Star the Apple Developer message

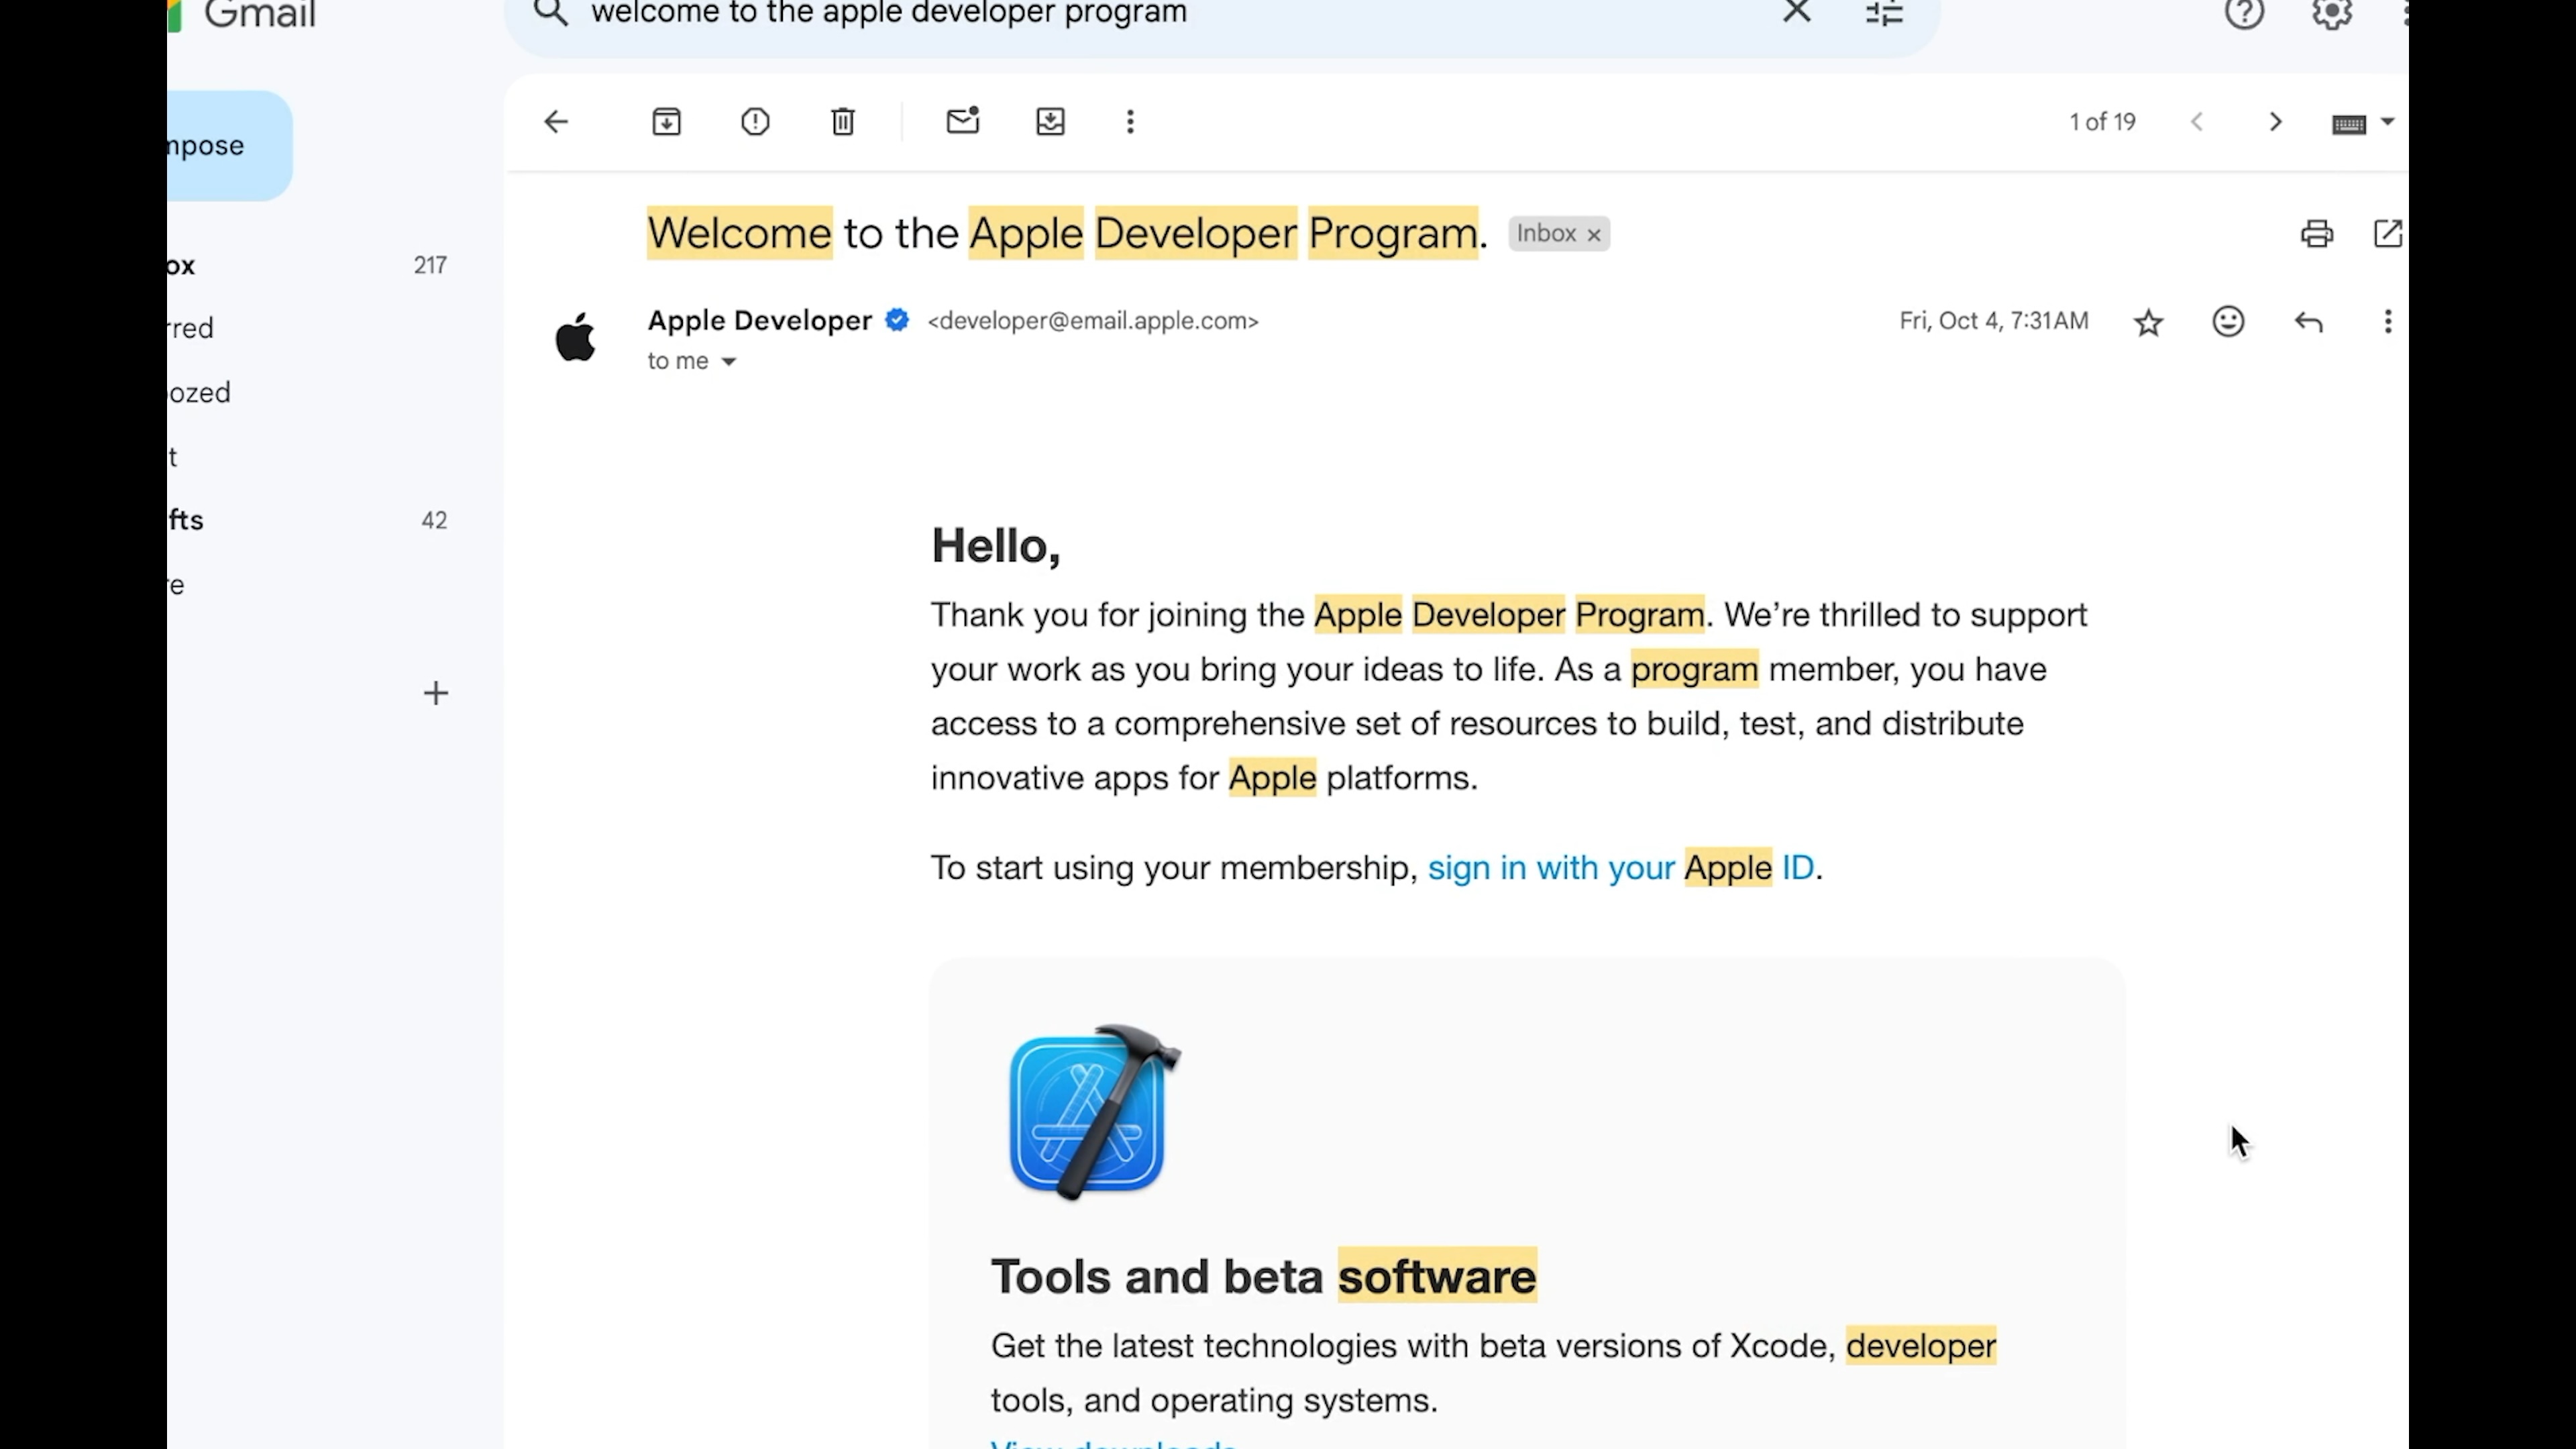(2148, 322)
